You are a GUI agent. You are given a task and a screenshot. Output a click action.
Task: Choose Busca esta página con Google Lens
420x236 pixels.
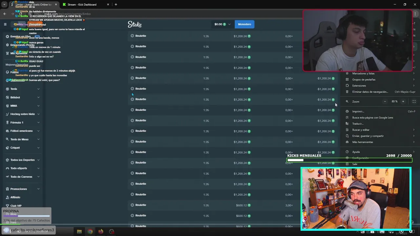[381, 118]
